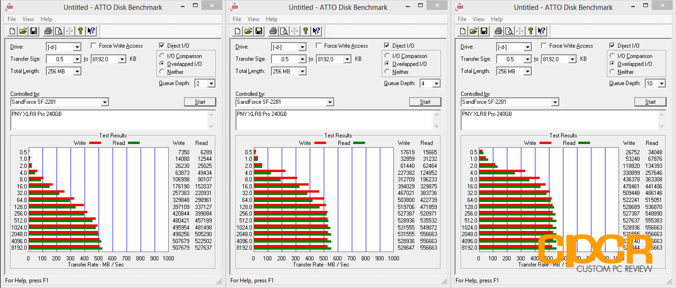
Task: Click the New icon in the left window
Action: click(x=13, y=31)
